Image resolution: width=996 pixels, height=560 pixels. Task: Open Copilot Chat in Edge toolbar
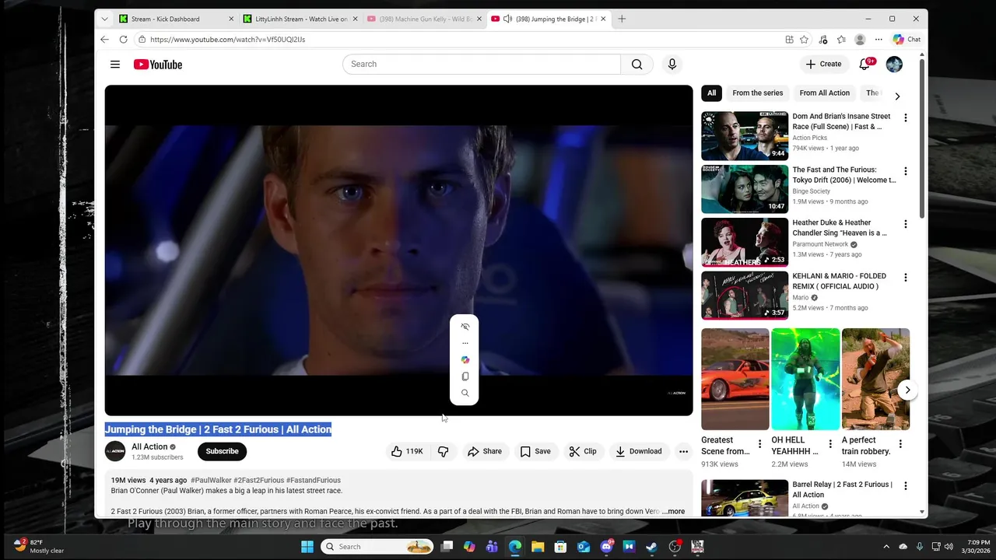907,39
